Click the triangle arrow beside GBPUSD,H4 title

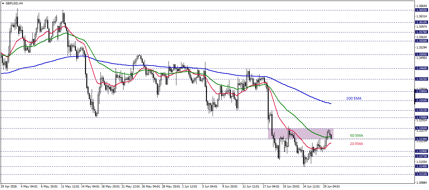[3, 3]
